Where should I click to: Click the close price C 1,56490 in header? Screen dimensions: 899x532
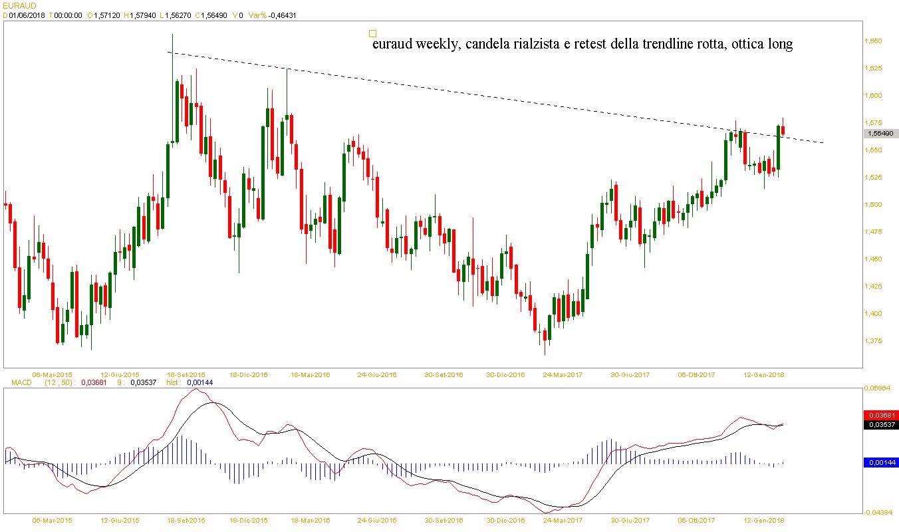click(x=211, y=15)
